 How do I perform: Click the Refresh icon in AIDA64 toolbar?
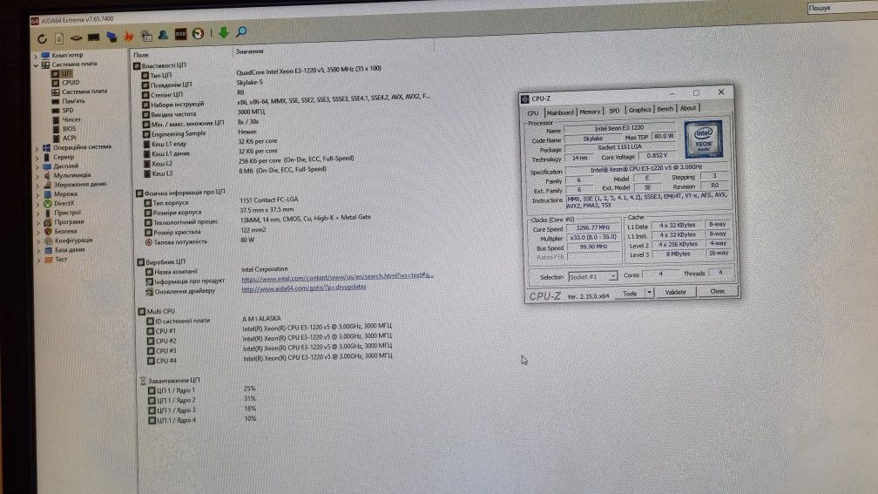click(x=42, y=38)
